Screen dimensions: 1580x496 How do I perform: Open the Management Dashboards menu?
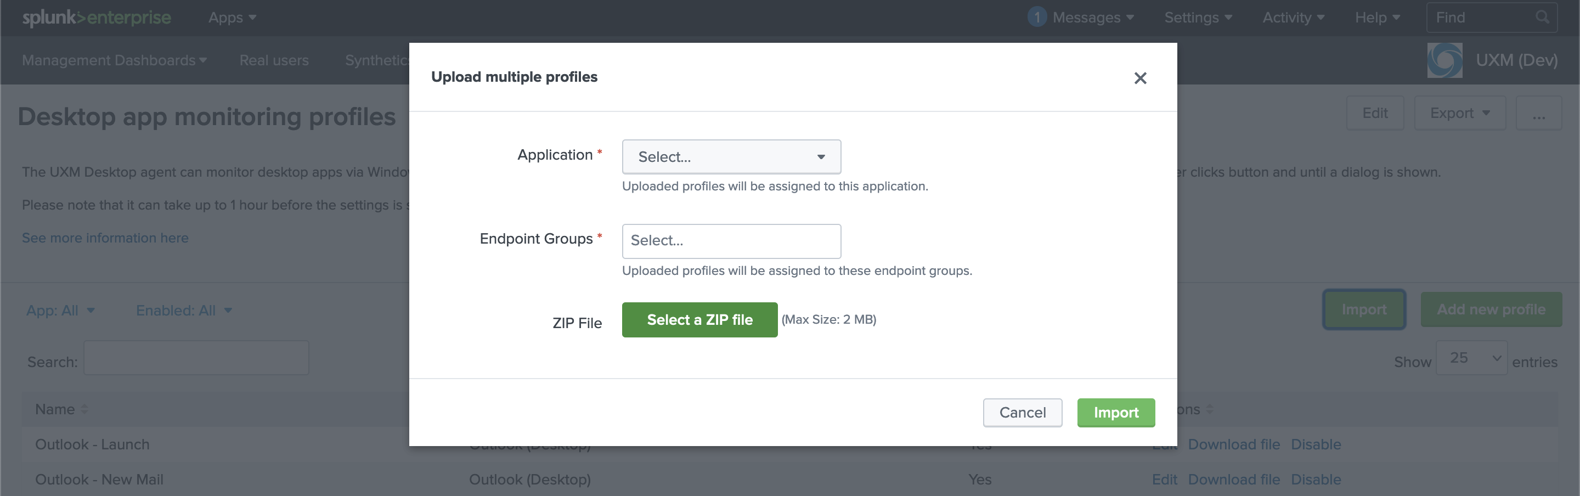click(114, 60)
